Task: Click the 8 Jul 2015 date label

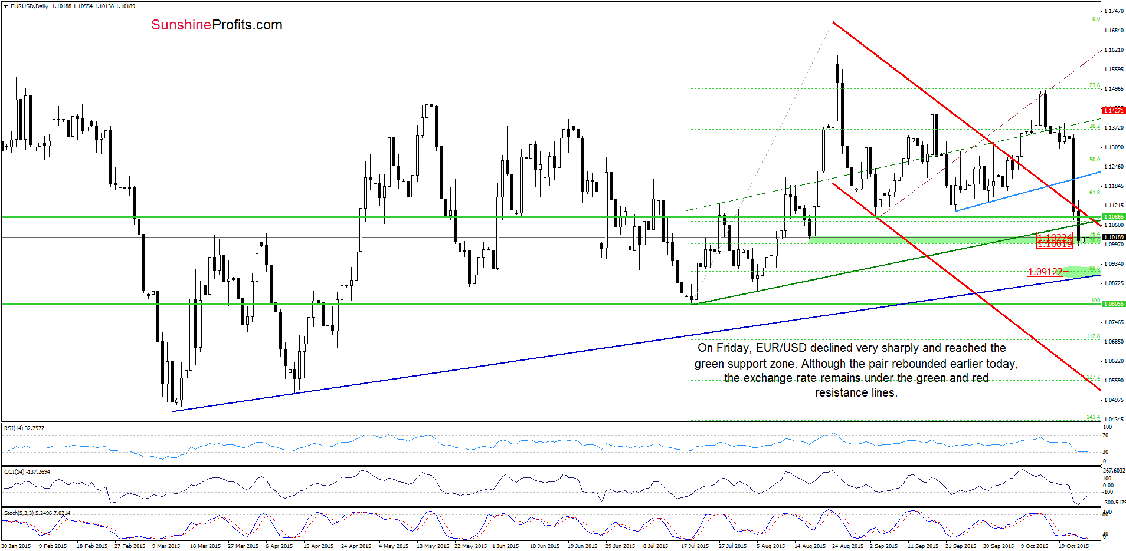Action: (656, 546)
